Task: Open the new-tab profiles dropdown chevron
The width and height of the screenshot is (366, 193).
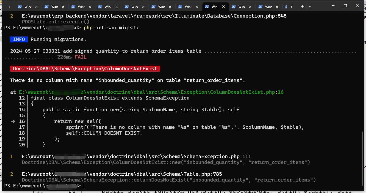Action: click(310, 7)
